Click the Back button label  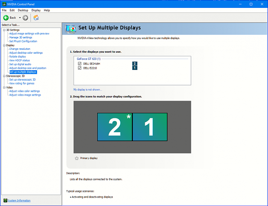(x=13, y=18)
